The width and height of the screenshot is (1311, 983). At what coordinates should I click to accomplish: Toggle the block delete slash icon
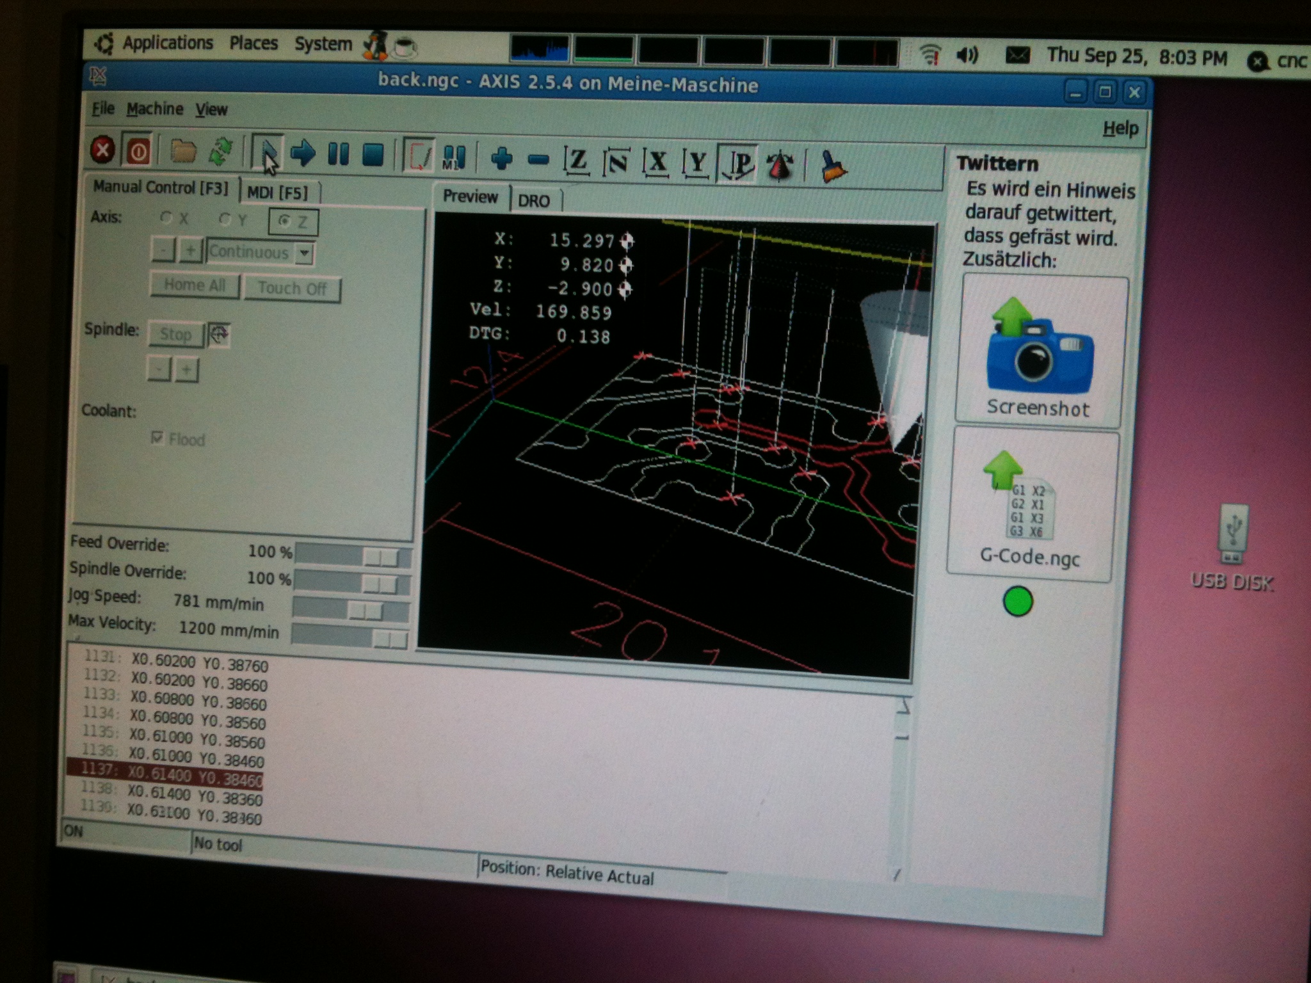click(x=419, y=156)
